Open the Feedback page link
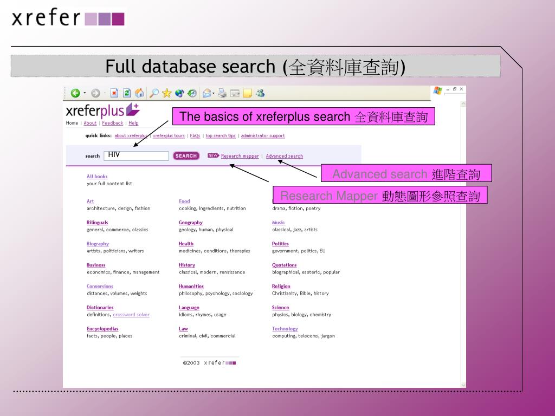This screenshot has width=555, height=416. [113, 123]
